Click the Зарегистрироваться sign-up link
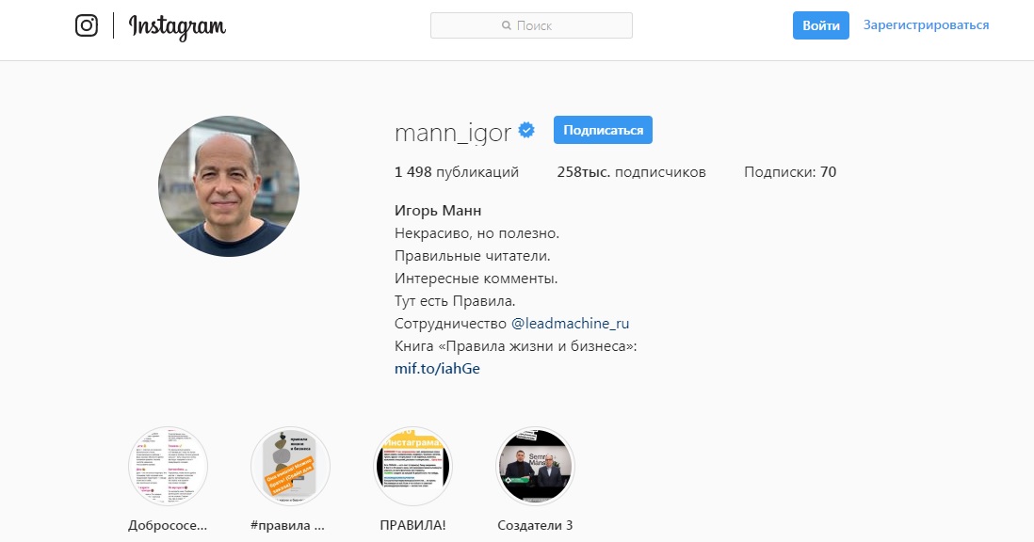1034x542 pixels. 926,25
